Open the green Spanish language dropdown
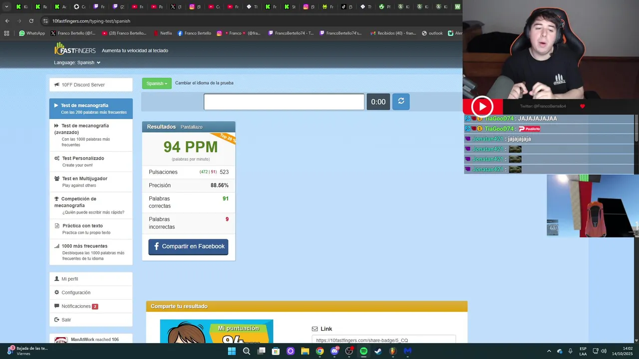Viewport: 639px width, 359px height. [x=157, y=83]
